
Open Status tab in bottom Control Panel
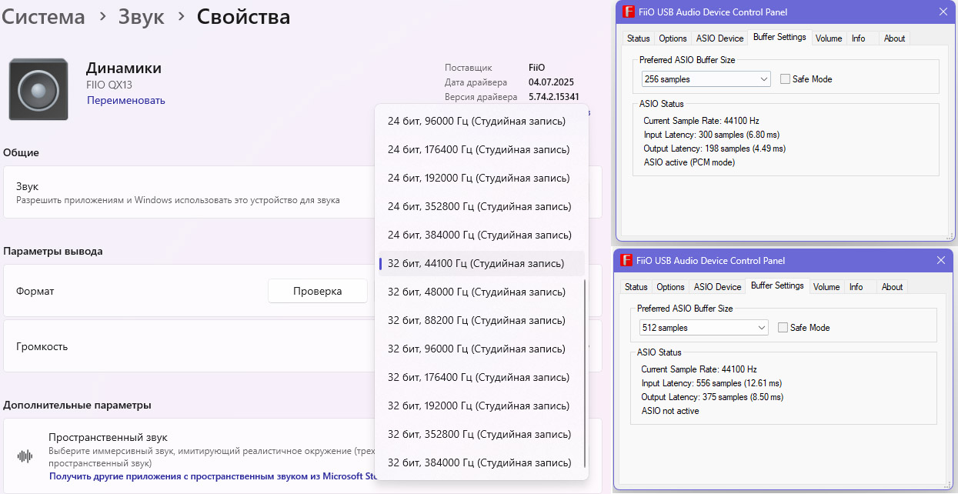636,287
